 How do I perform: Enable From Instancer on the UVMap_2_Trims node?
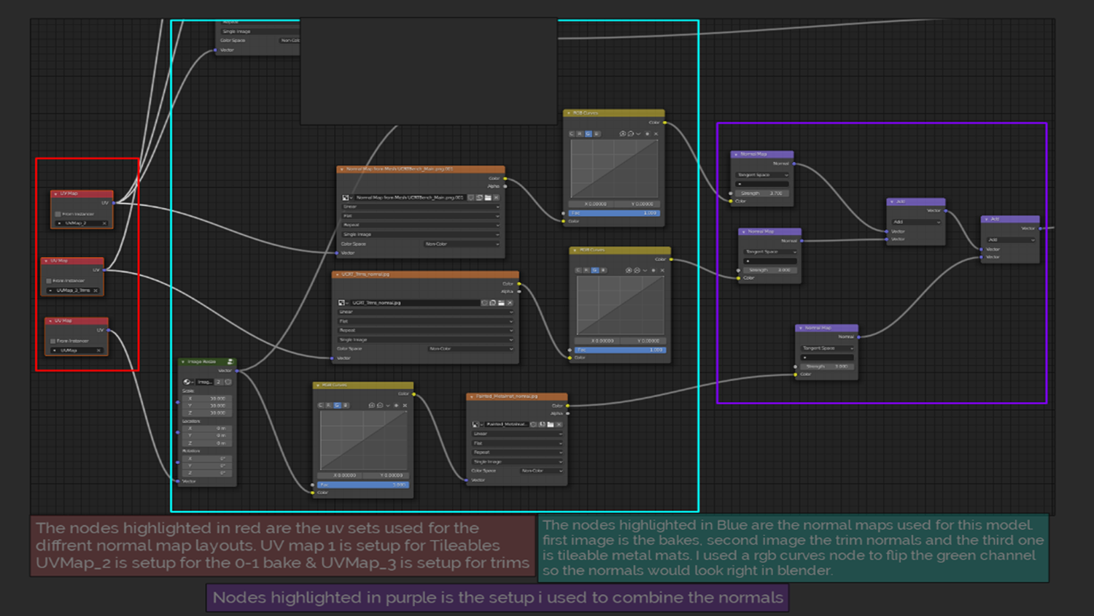coord(49,281)
